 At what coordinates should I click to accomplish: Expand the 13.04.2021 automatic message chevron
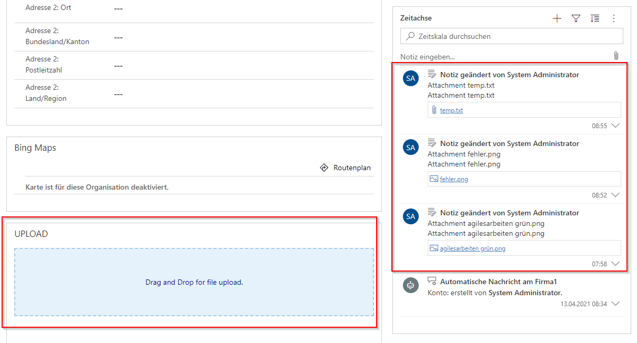[x=616, y=304]
